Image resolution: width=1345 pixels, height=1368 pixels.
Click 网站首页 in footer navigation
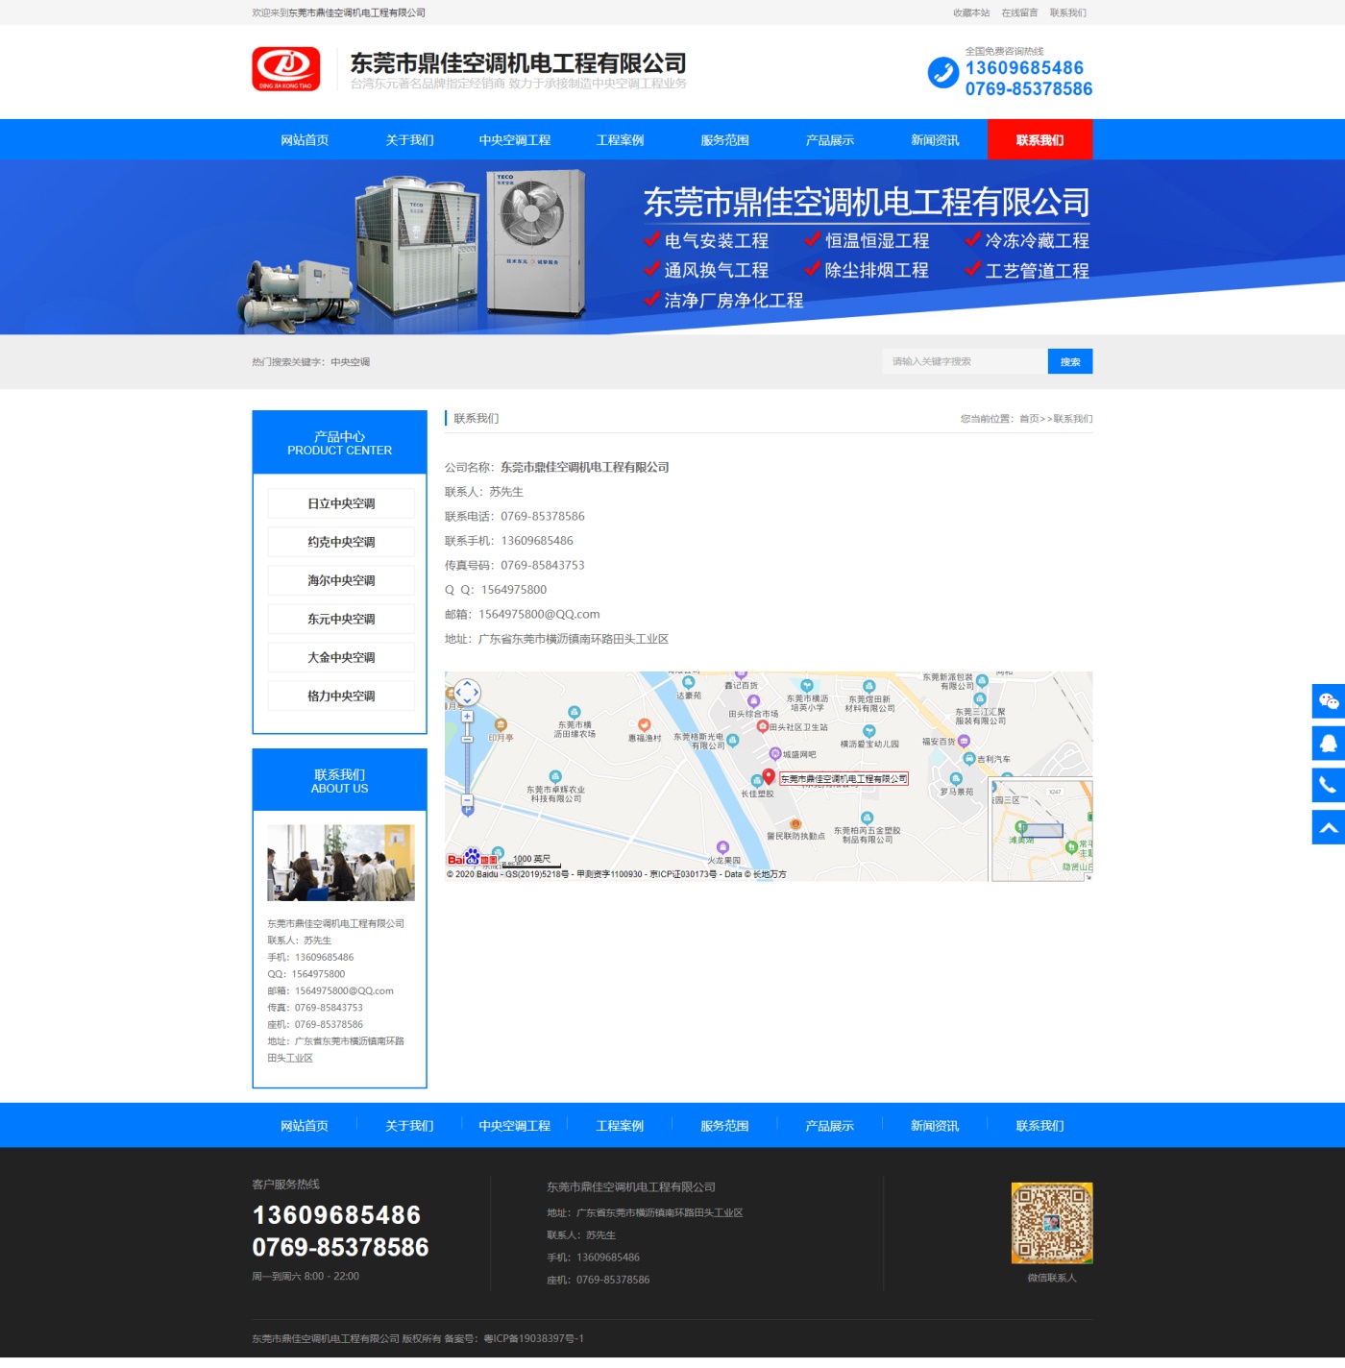305,1126
